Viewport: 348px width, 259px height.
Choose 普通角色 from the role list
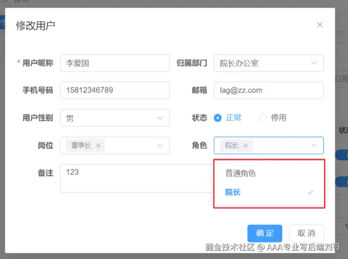[269, 173]
